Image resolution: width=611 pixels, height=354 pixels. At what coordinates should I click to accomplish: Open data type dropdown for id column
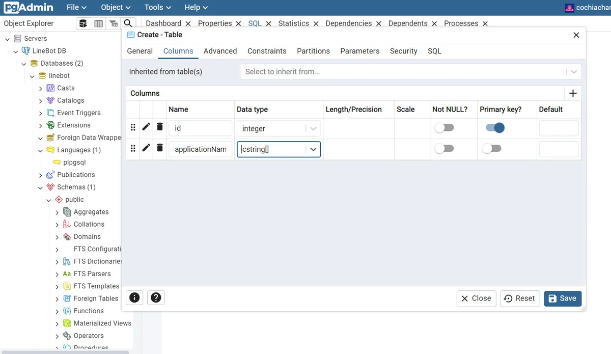coord(313,129)
